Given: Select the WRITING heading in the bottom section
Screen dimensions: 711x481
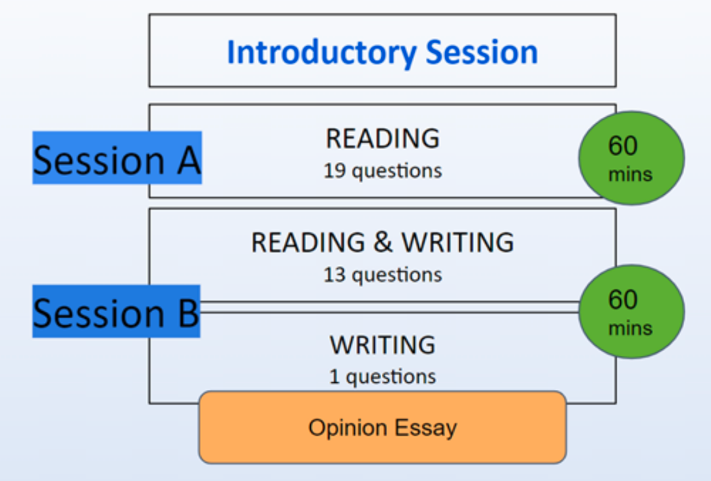Looking at the screenshot, I should [382, 345].
